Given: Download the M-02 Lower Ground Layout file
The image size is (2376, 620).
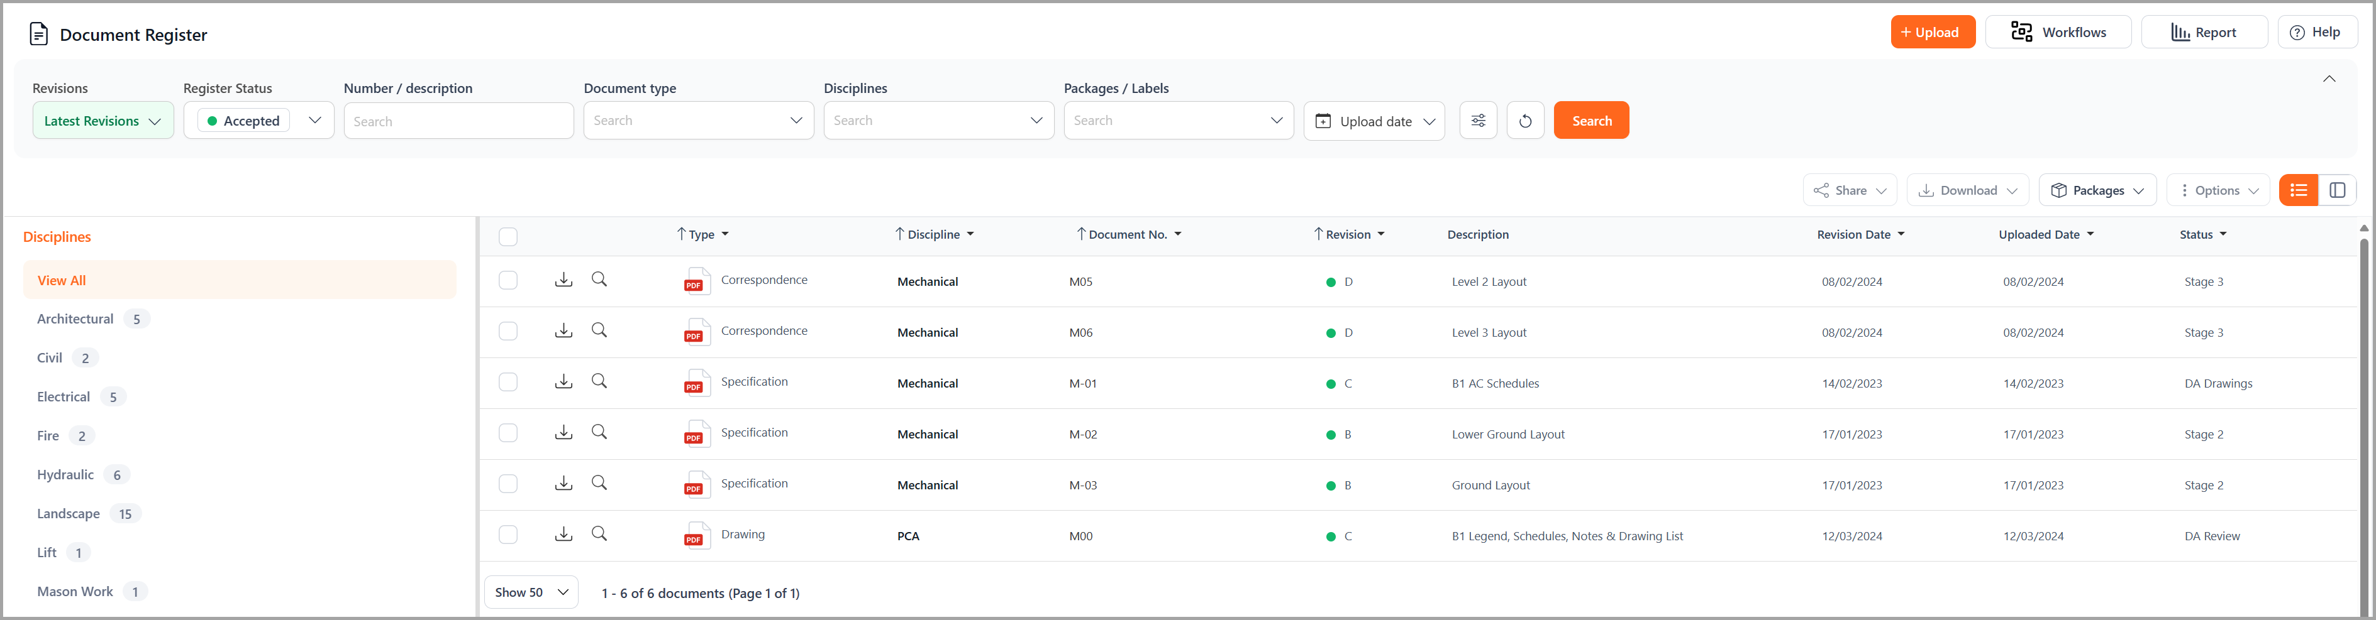Looking at the screenshot, I should [x=563, y=431].
